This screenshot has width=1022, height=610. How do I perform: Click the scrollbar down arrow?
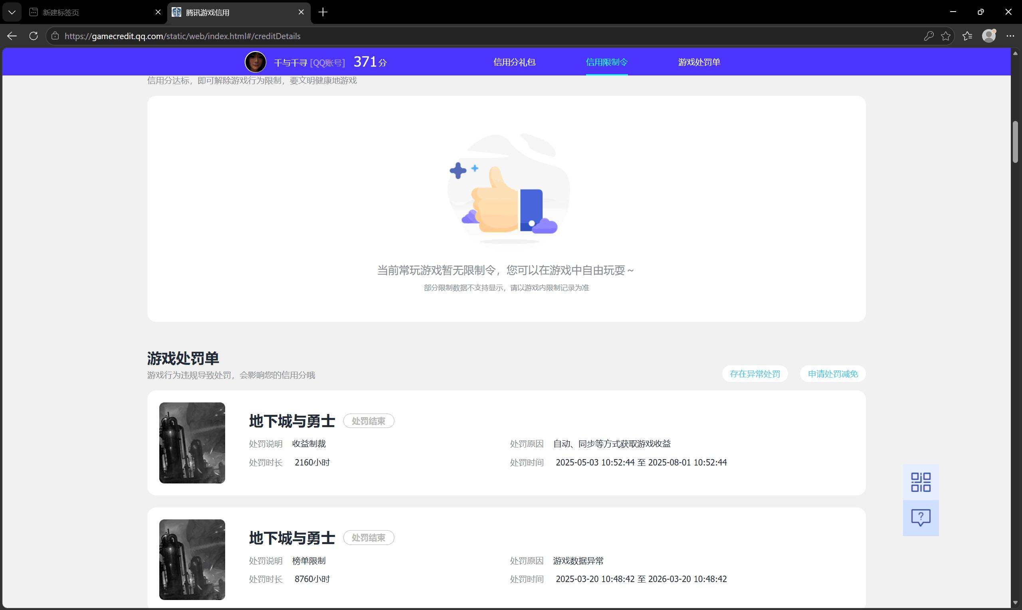[1015, 602]
